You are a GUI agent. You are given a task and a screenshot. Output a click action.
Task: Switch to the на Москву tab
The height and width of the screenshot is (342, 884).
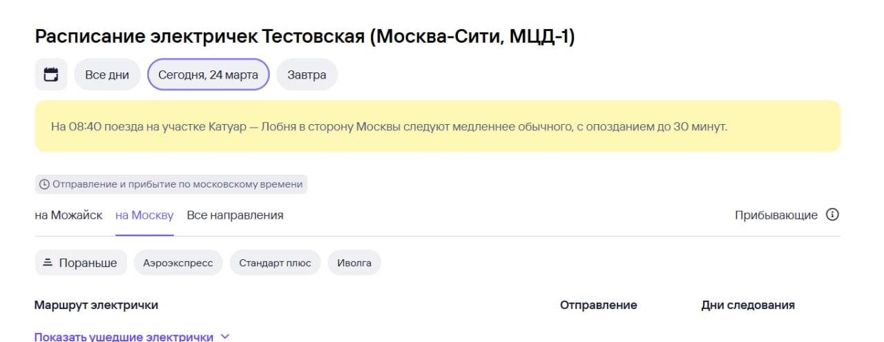click(x=144, y=215)
